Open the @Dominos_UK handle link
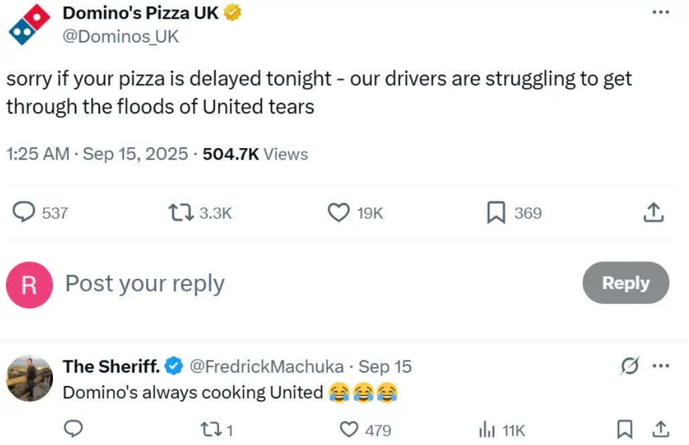 coord(121,36)
